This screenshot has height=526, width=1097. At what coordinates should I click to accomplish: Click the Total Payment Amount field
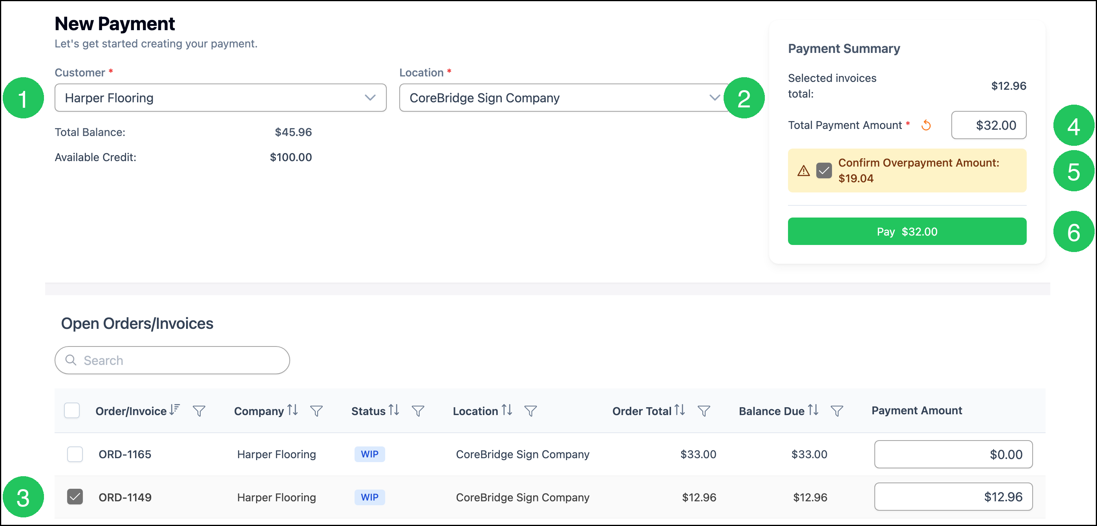click(989, 125)
